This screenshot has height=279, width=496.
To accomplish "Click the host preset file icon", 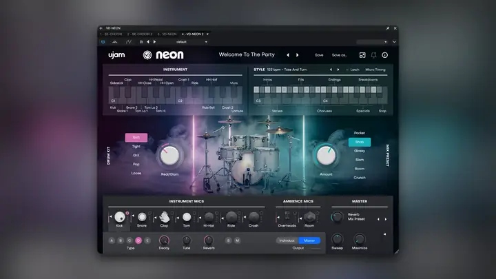I will click(141, 42).
